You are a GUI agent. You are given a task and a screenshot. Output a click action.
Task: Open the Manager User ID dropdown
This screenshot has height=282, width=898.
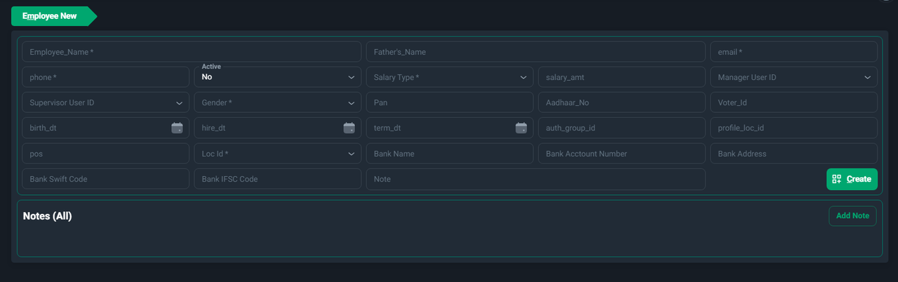point(793,77)
